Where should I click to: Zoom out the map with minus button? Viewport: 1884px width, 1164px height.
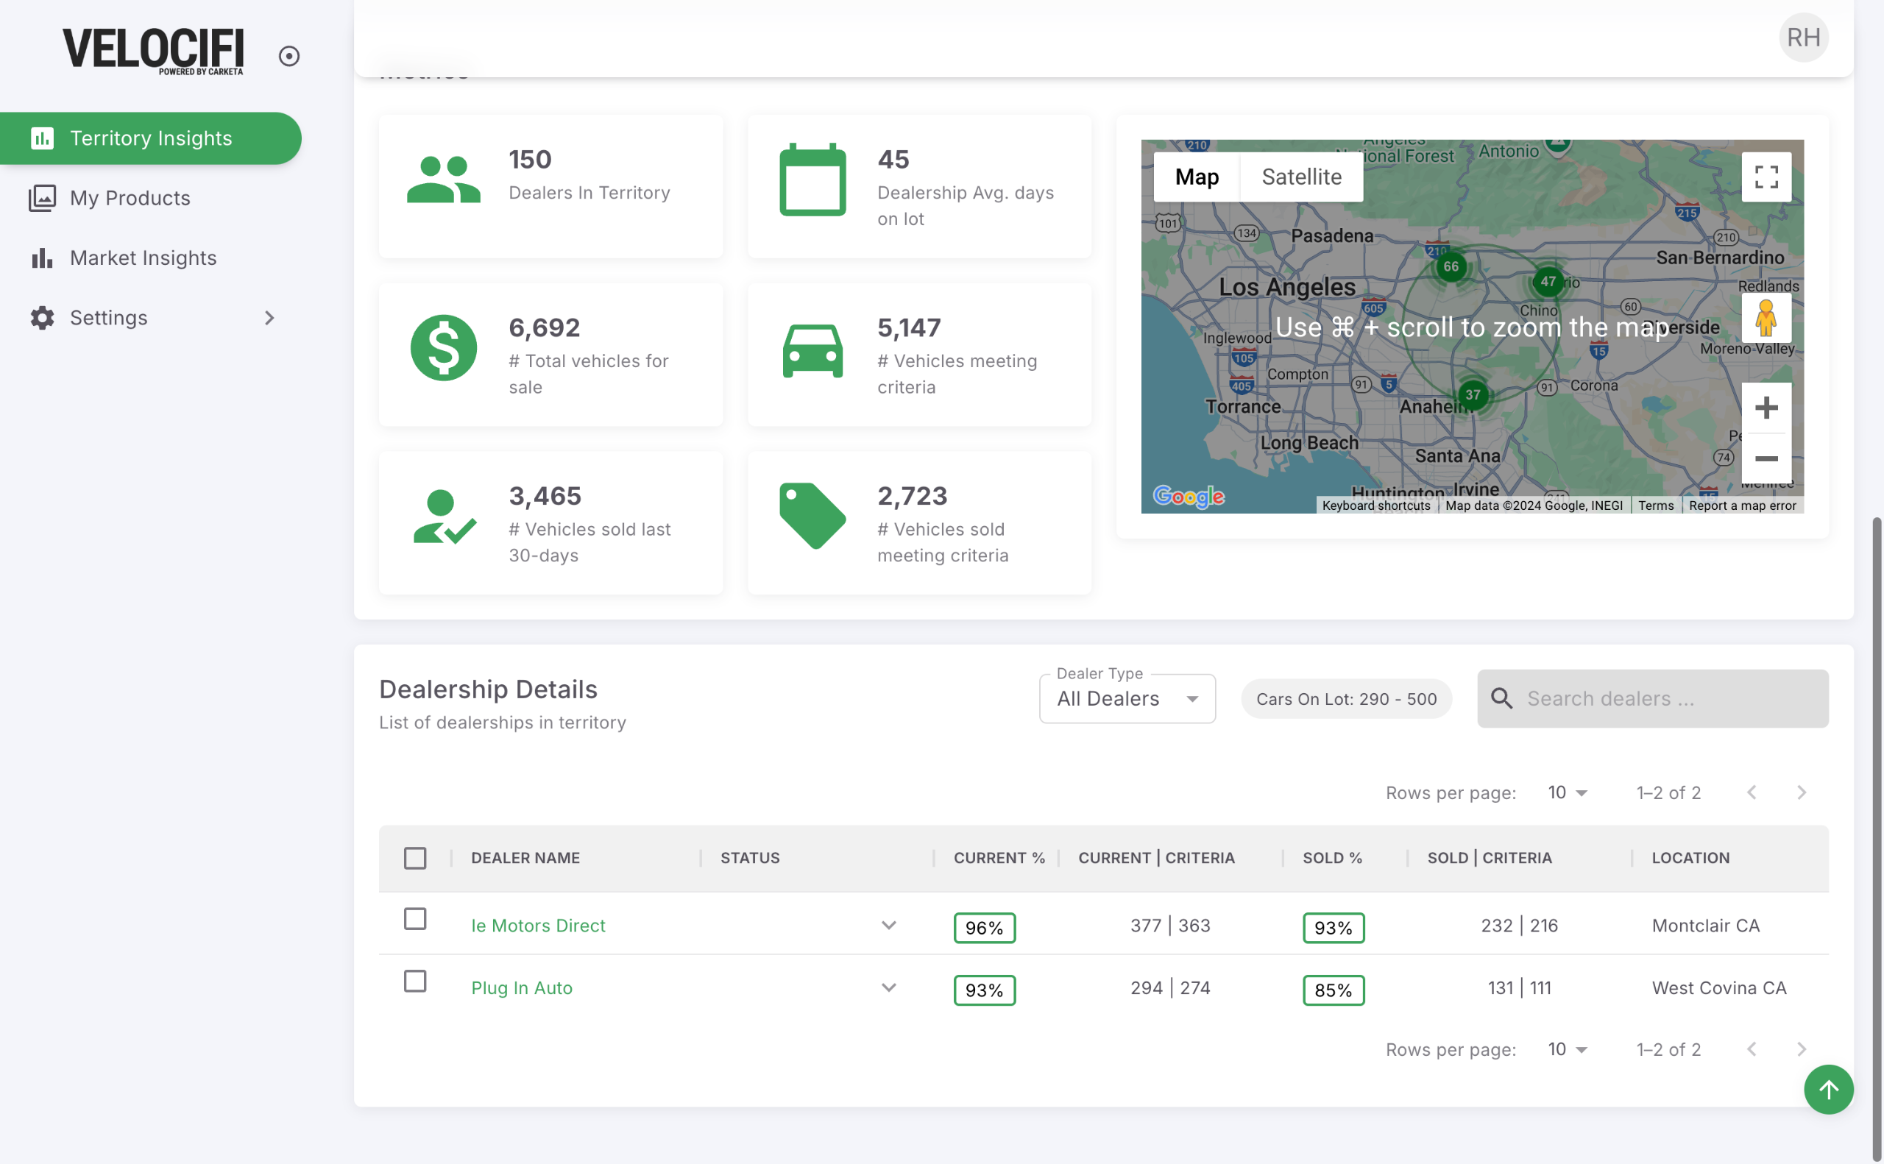pos(1766,459)
